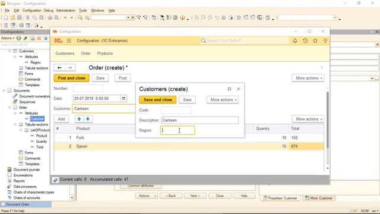
Task: Click the red delete X in Configuration panel
Action: [39, 38]
